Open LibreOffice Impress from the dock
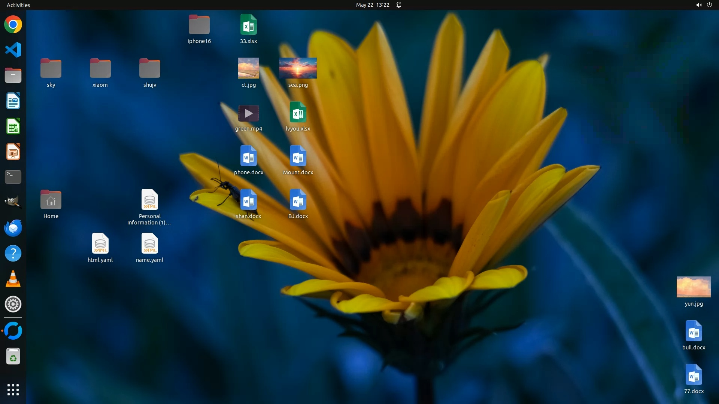Screen dimensions: 719x404 coord(13,152)
